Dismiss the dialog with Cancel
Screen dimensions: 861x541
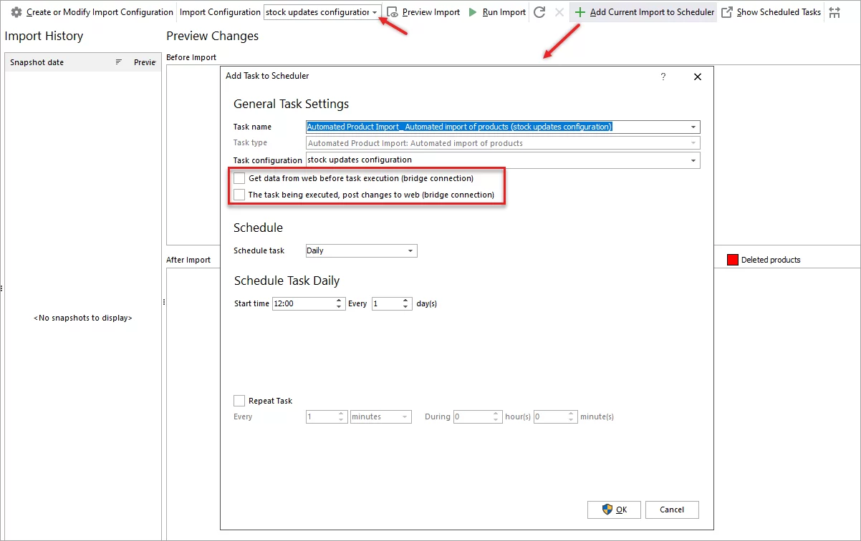coord(672,510)
